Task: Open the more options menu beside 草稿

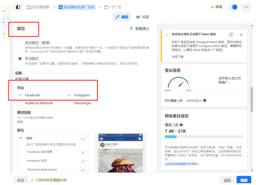Action: coord(247,7)
